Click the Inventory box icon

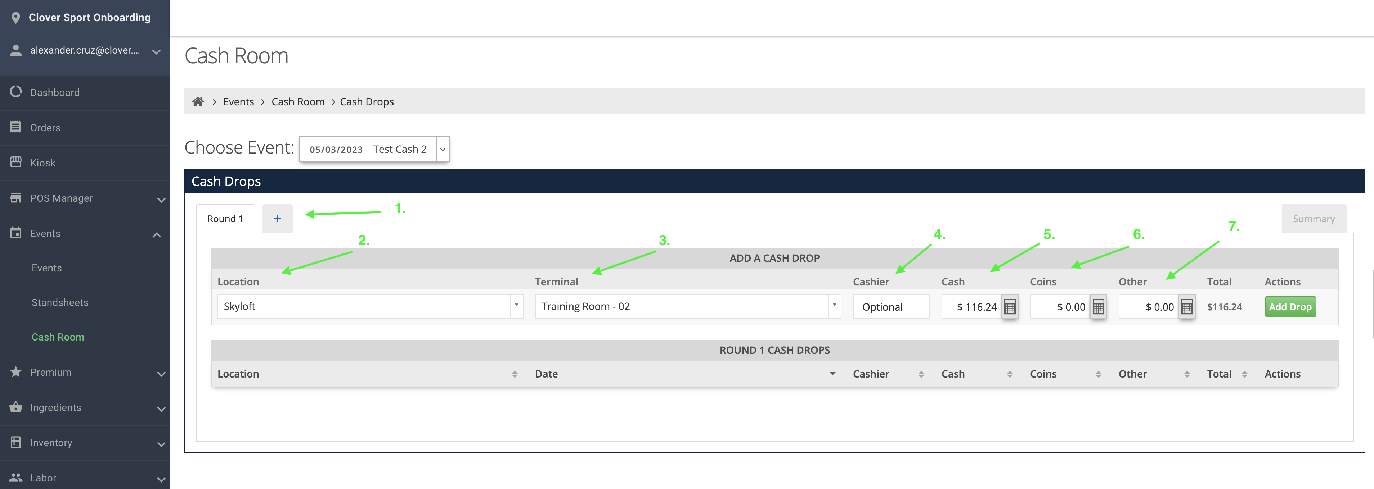click(x=16, y=442)
